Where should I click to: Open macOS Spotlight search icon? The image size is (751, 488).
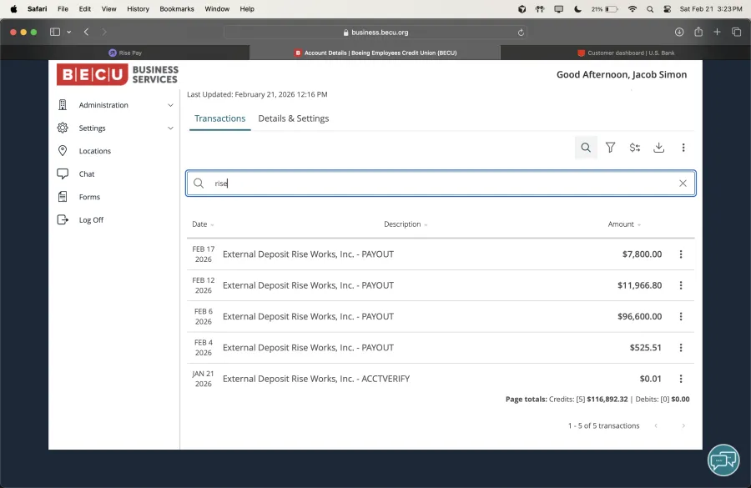pyautogui.click(x=650, y=8)
